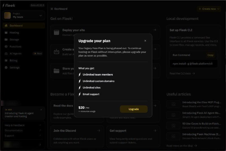
Task: Click the AI Agents robot icon
Action: coord(6,54)
